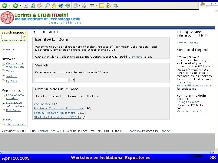Open Faculty Research Publications community
The height and width of the screenshot is (163, 218).
click(55, 113)
